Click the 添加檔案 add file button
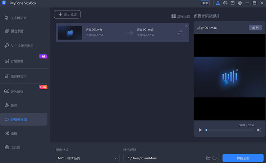The width and height of the screenshot is (266, 163). coord(67,14)
